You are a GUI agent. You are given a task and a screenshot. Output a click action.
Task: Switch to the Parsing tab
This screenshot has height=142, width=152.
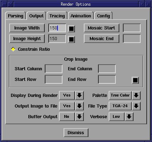[x=16, y=16]
